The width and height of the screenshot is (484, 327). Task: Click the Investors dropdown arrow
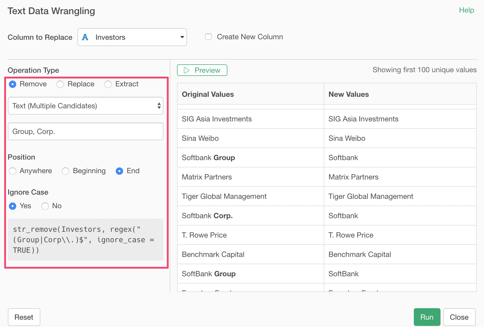[182, 37]
